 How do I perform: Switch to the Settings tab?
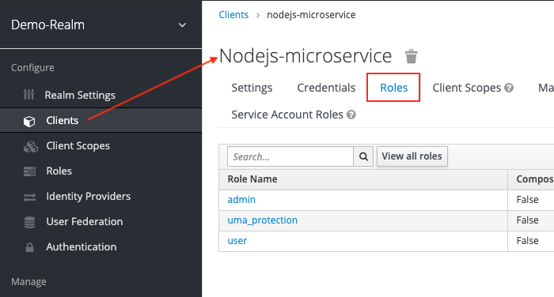tap(252, 88)
